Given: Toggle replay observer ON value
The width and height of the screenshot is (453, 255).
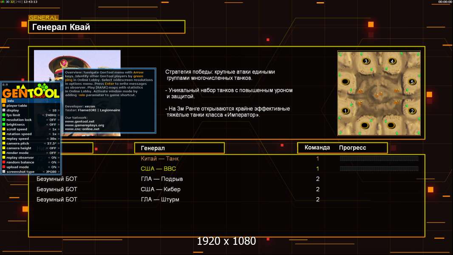Looking at the screenshot, I should 54,157.
